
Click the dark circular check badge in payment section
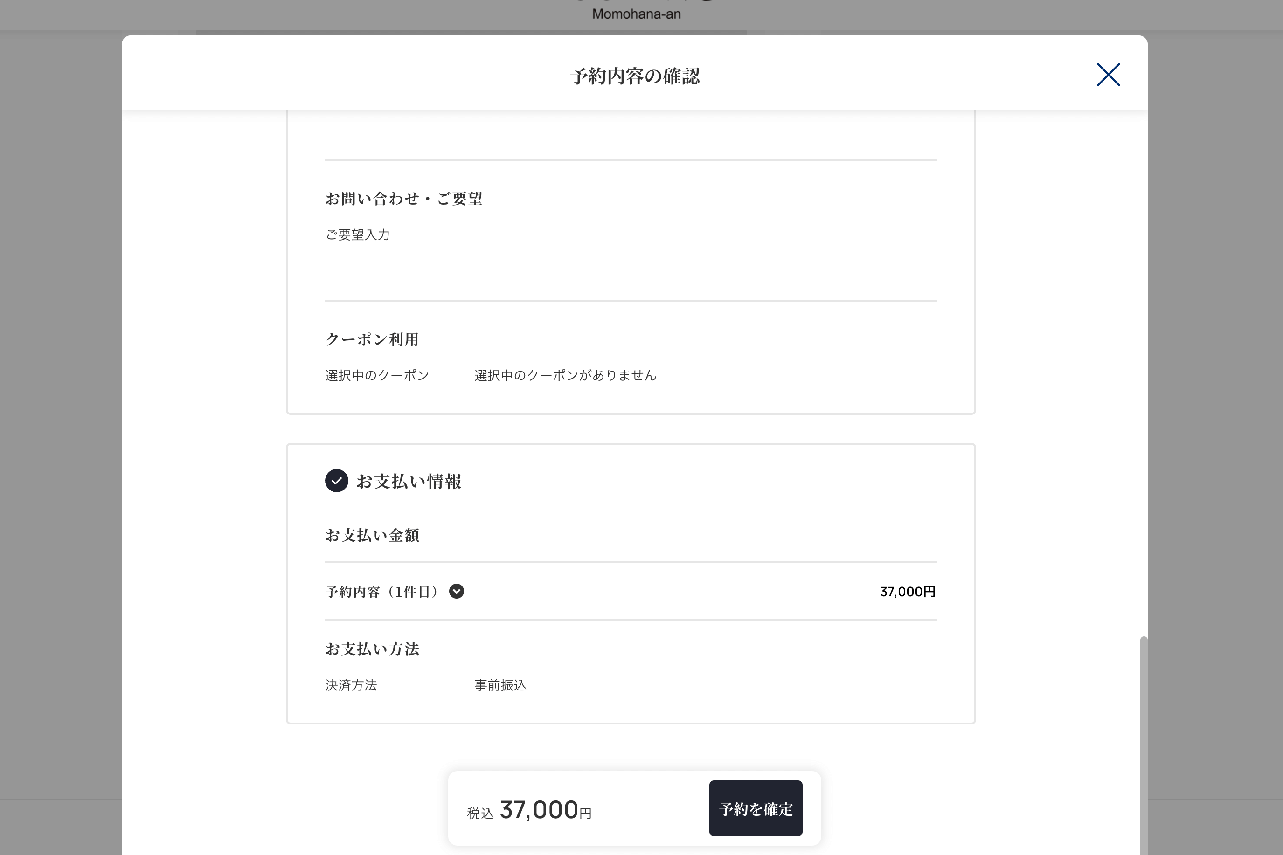[337, 481]
